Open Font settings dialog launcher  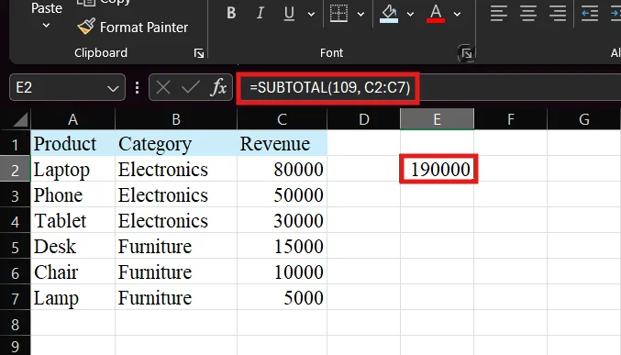(467, 53)
